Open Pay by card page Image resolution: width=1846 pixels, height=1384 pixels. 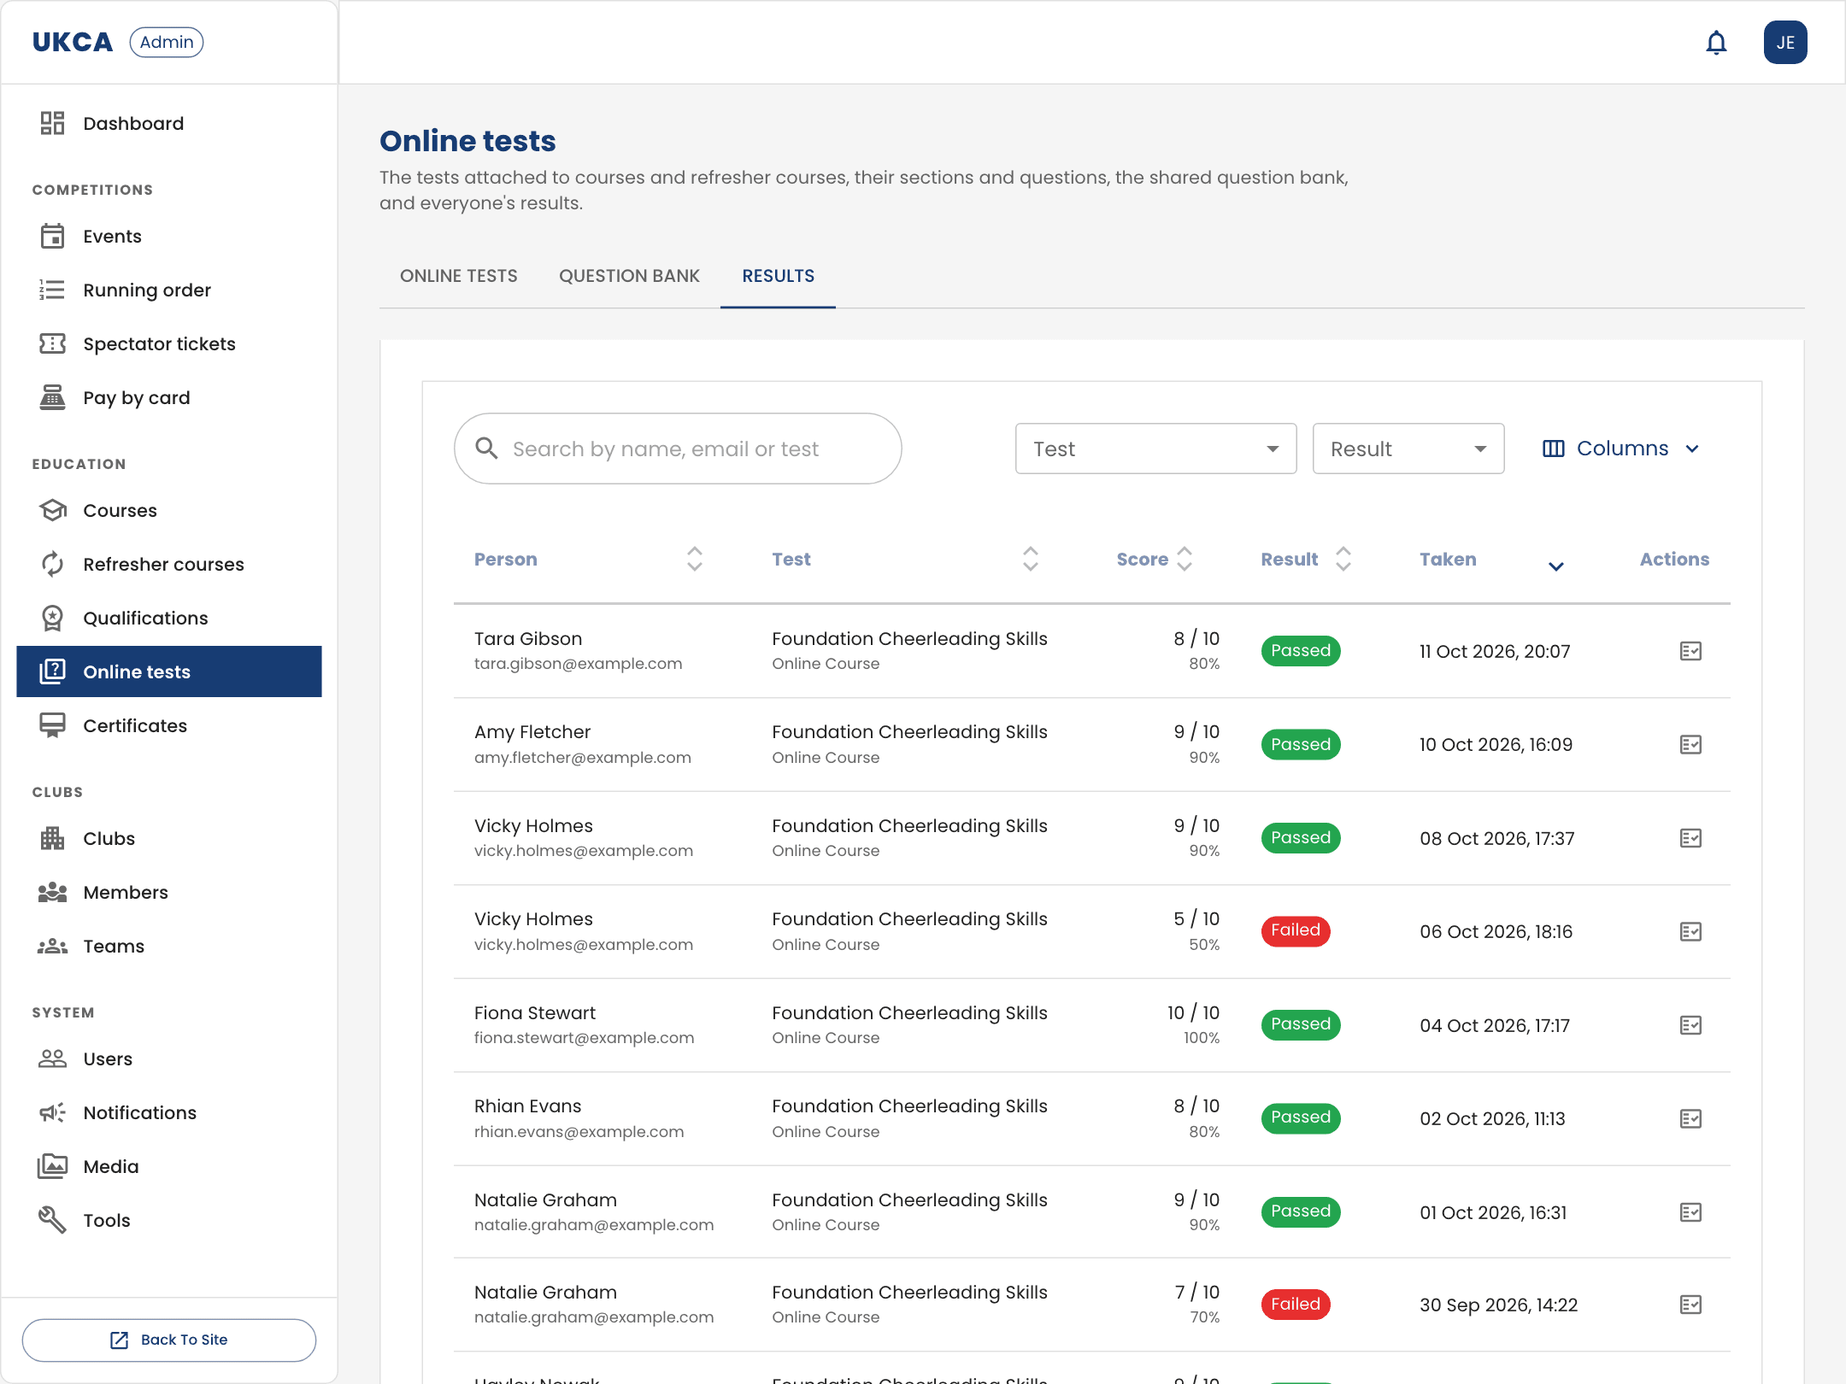[169, 397]
